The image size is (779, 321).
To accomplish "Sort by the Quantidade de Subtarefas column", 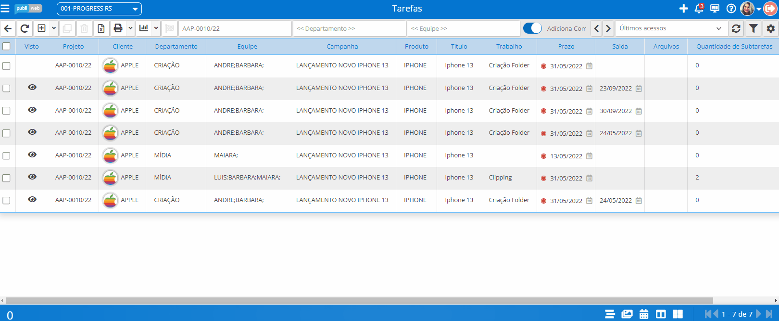I will (734, 47).
